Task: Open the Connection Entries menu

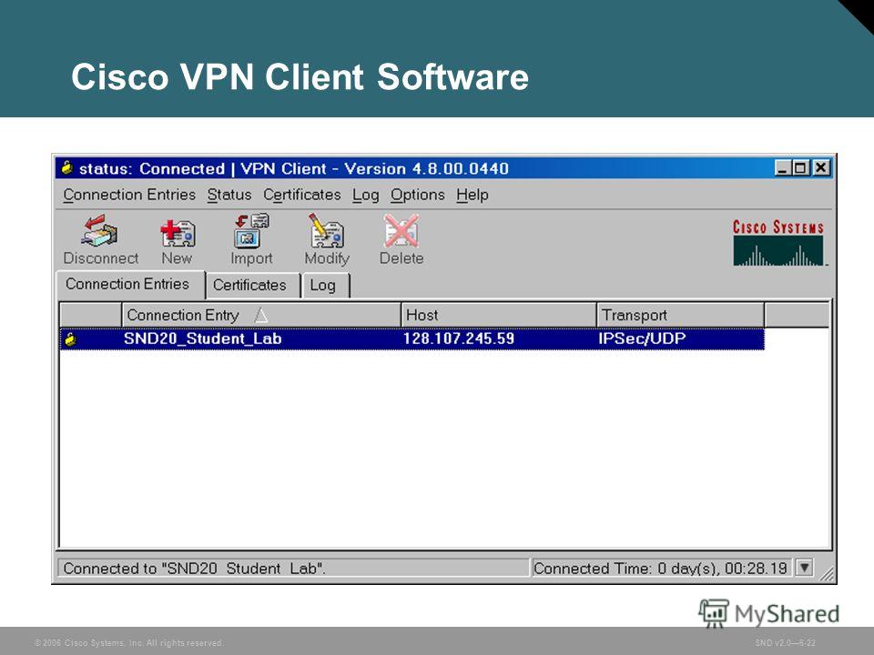Action: pyautogui.click(x=129, y=195)
